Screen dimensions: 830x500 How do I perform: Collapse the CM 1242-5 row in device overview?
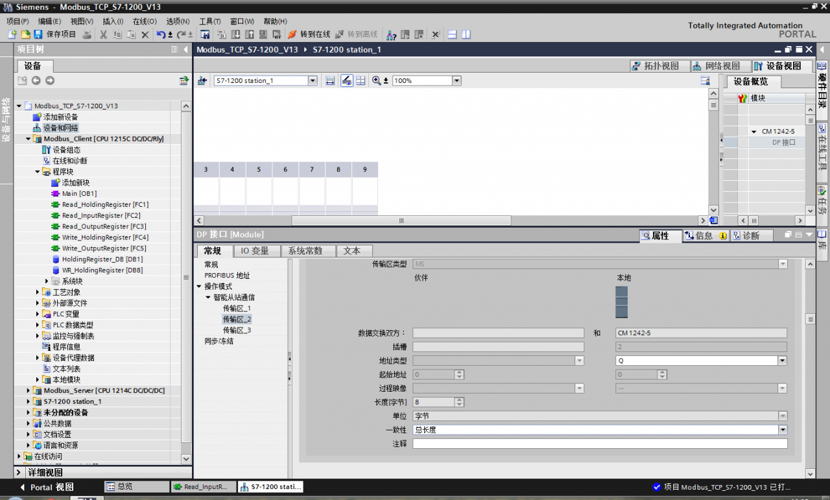coord(754,132)
